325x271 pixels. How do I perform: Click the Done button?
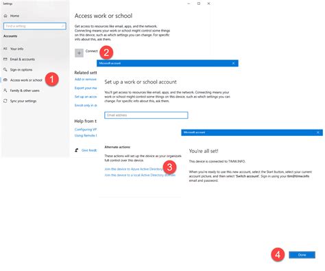pos(302,255)
